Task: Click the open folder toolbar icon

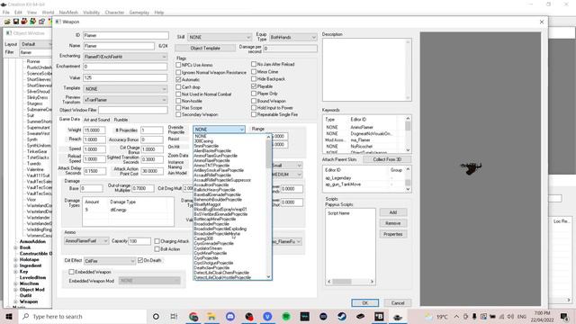Action: coord(7,22)
